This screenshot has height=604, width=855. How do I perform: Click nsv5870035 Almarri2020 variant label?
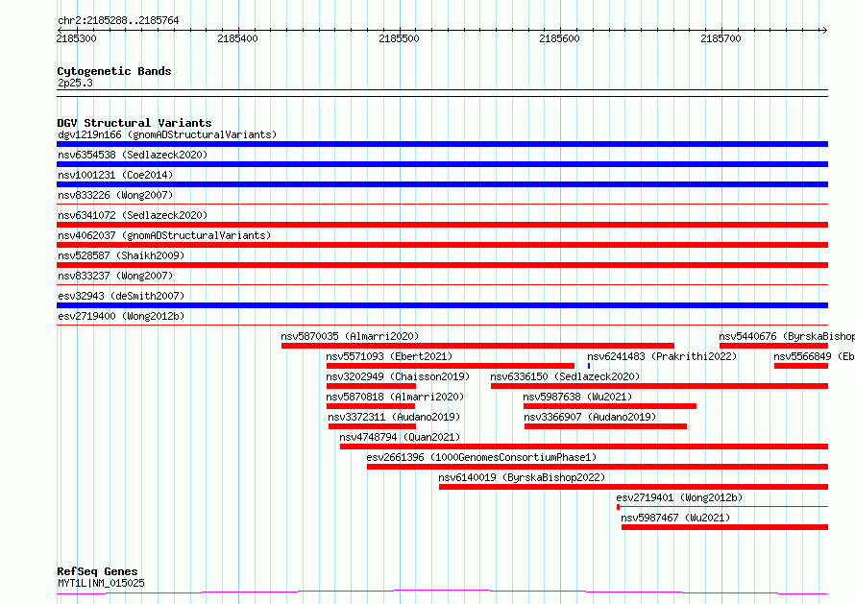click(x=350, y=336)
